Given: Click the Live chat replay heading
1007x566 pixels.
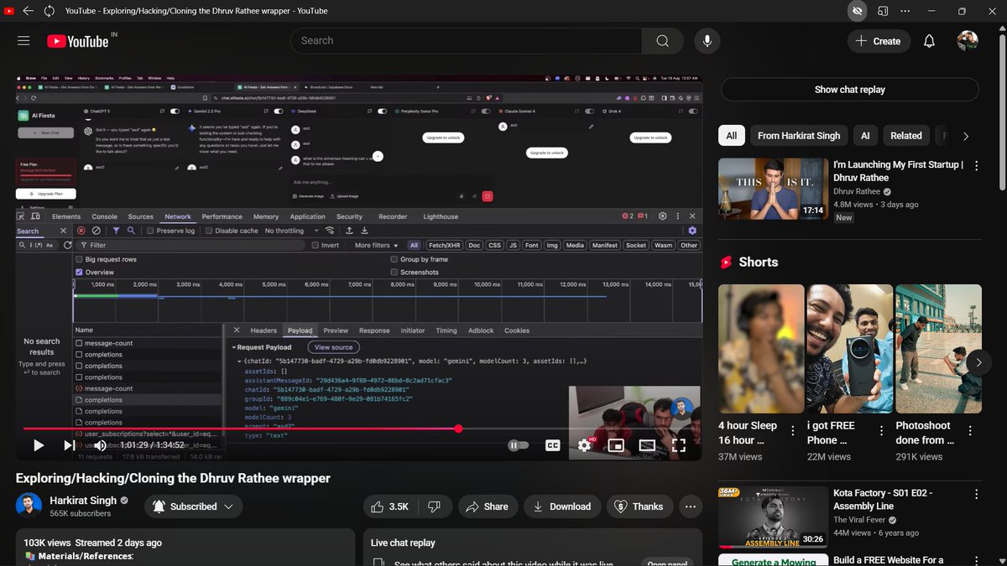Looking at the screenshot, I should pos(403,543).
